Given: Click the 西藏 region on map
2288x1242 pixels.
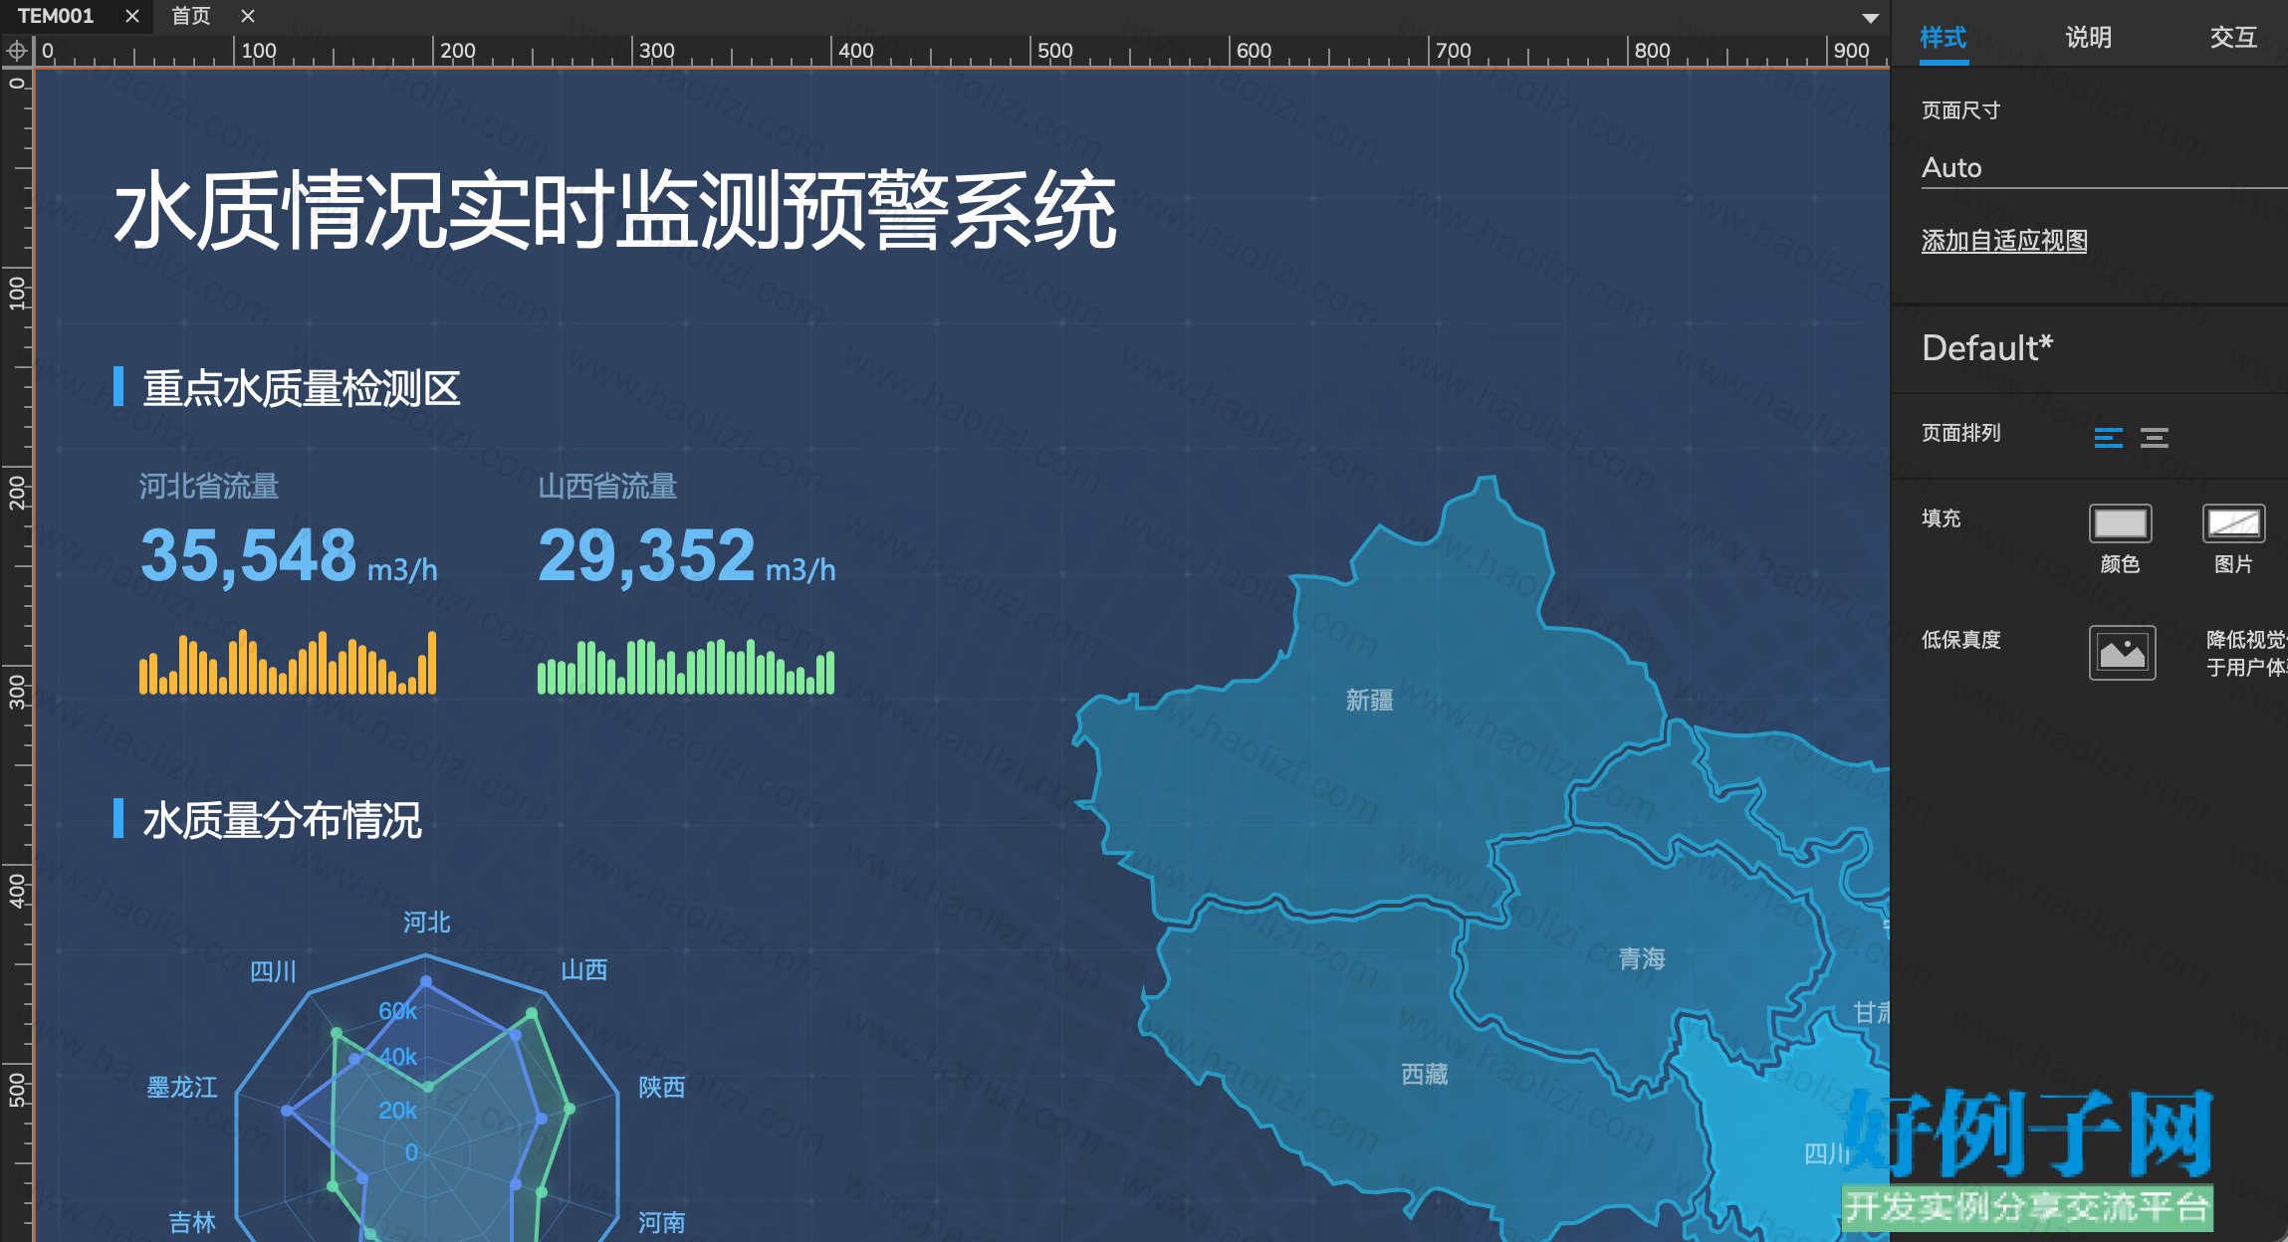Looking at the screenshot, I should point(1424,1074).
